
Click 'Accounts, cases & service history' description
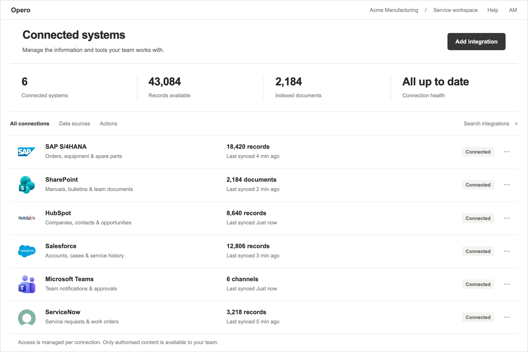point(85,255)
